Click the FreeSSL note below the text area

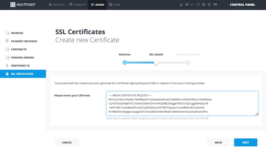158,118
